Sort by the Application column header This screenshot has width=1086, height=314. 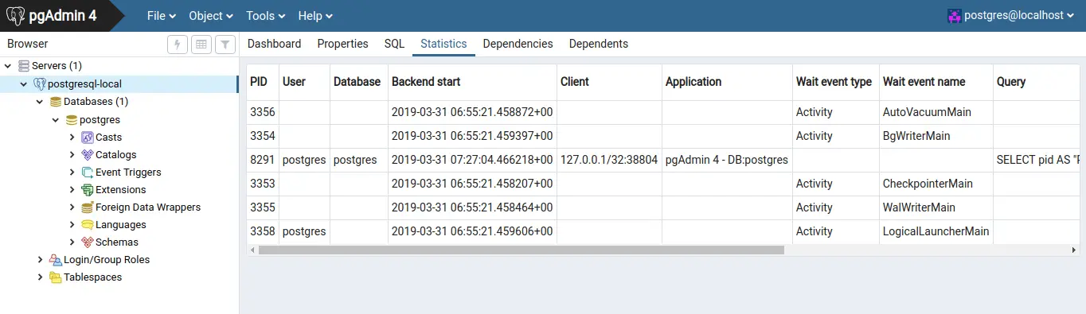click(727, 82)
